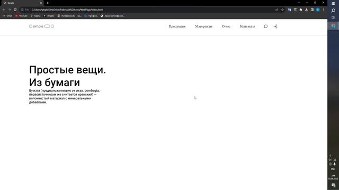339x190 pixels.
Task: Open the last bookmark with globe icon
Action: pyautogui.click(x=112, y=16)
